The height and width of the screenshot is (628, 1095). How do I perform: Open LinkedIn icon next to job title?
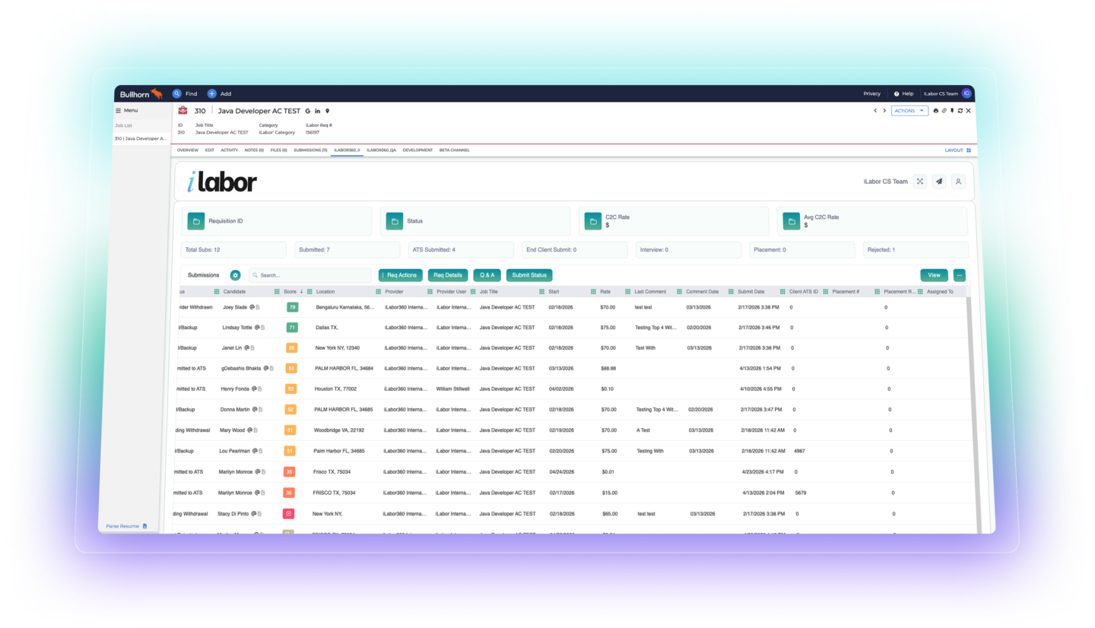click(317, 111)
